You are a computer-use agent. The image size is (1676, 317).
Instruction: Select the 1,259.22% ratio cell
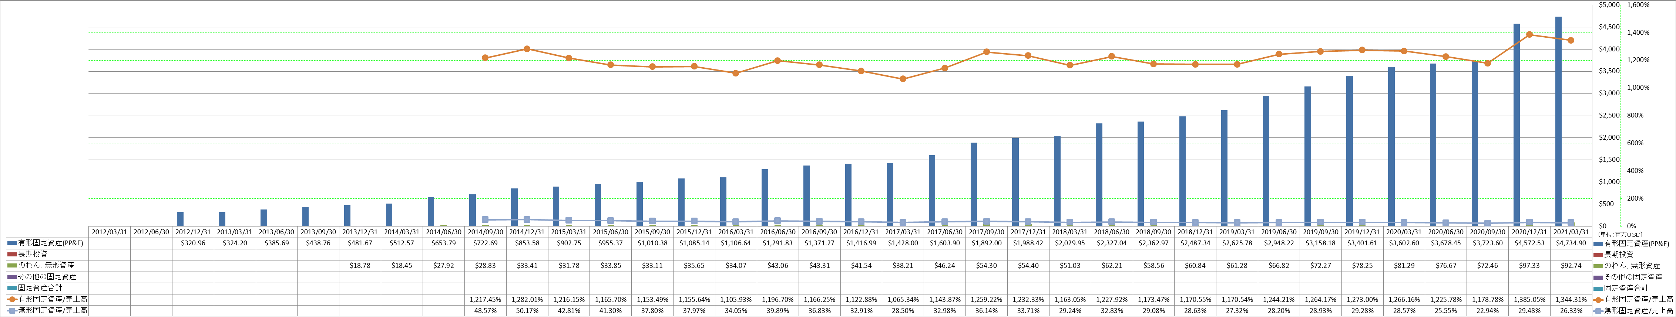[x=986, y=300]
